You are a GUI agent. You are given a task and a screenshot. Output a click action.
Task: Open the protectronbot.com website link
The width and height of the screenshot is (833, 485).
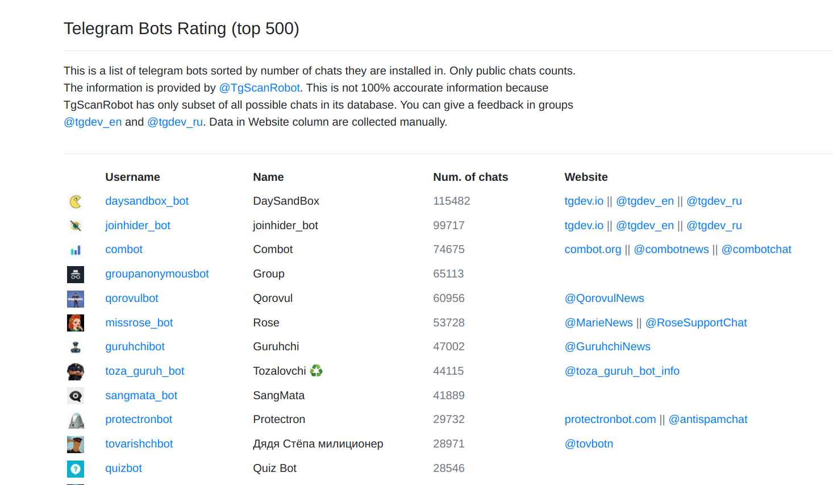tap(610, 419)
